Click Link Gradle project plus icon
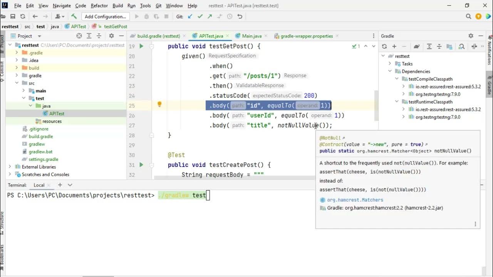 coord(394,47)
